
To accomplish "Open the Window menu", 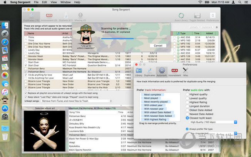I will (65, 2).
